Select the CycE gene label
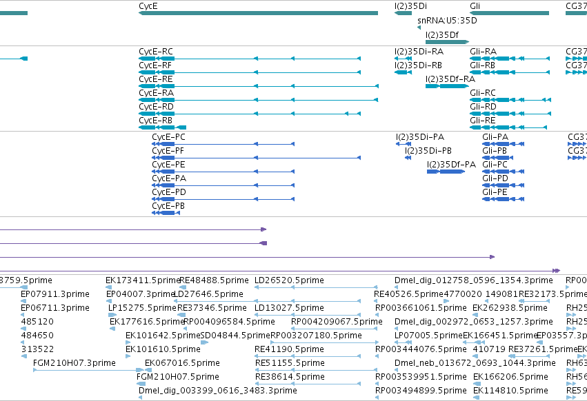This screenshot has height=401, width=587. pos(148,6)
